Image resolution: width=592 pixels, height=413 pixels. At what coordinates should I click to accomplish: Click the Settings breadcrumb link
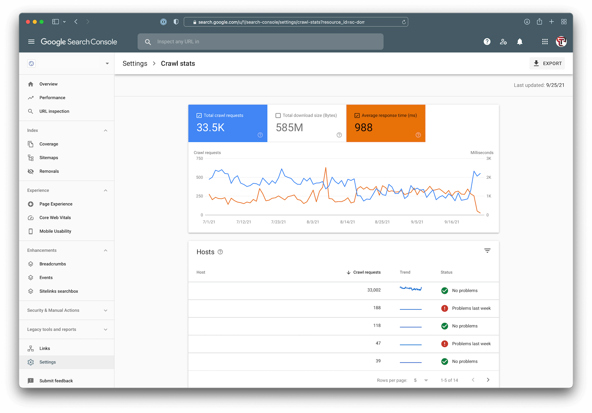(135, 64)
